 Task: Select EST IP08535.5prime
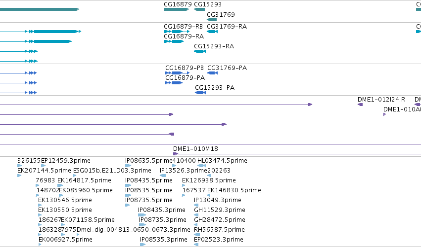(x=128, y=195)
